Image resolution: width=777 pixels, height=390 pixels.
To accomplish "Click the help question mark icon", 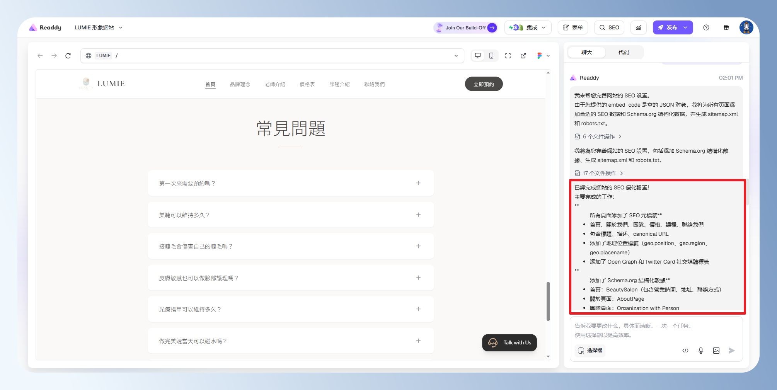I will (x=706, y=27).
